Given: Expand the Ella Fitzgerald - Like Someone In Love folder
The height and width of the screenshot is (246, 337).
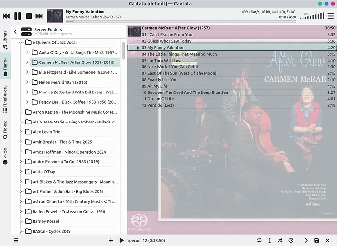Looking at the screenshot, I should (x=27, y=72).
